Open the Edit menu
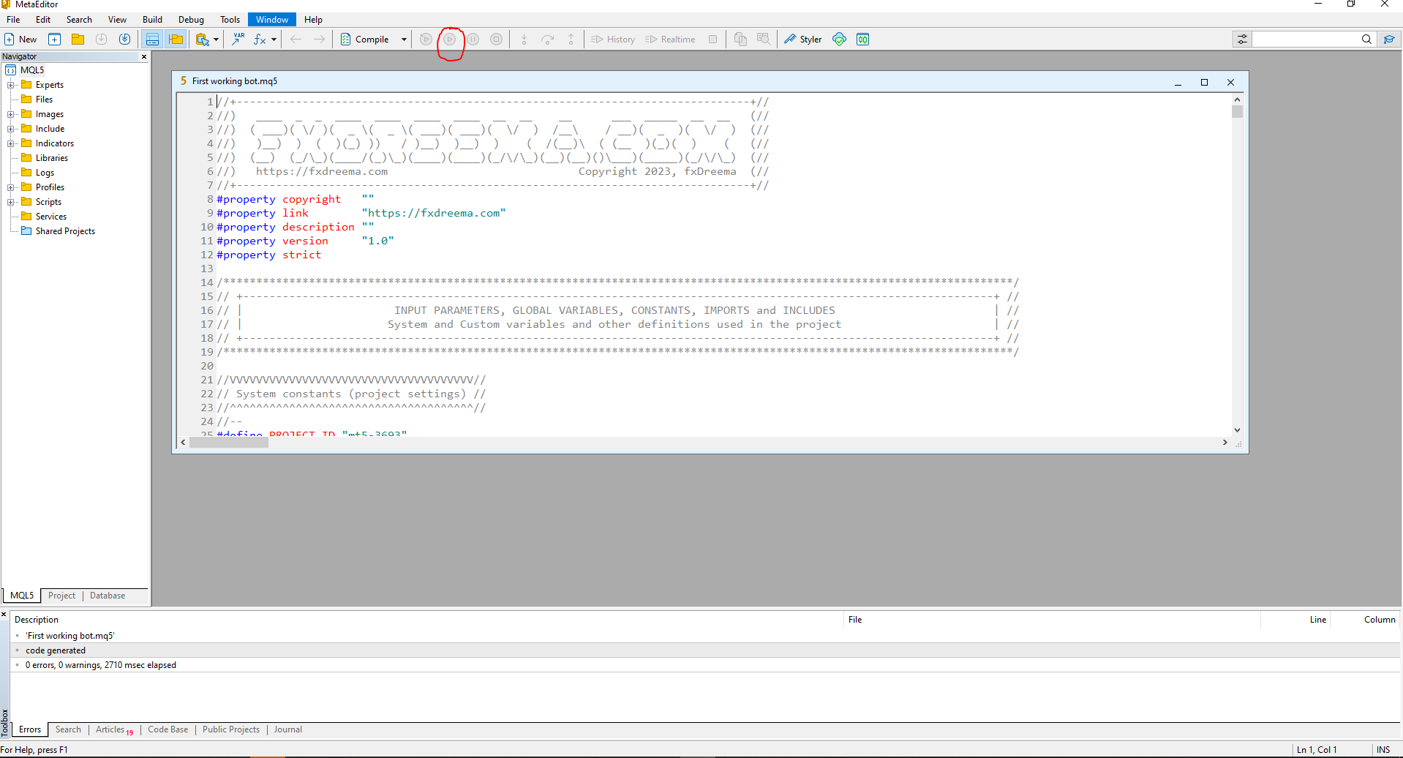1403x758 pixels. [43, 20]
